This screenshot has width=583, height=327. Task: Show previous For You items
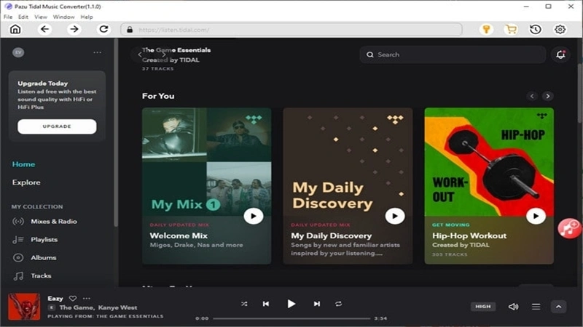click(532, 96)
